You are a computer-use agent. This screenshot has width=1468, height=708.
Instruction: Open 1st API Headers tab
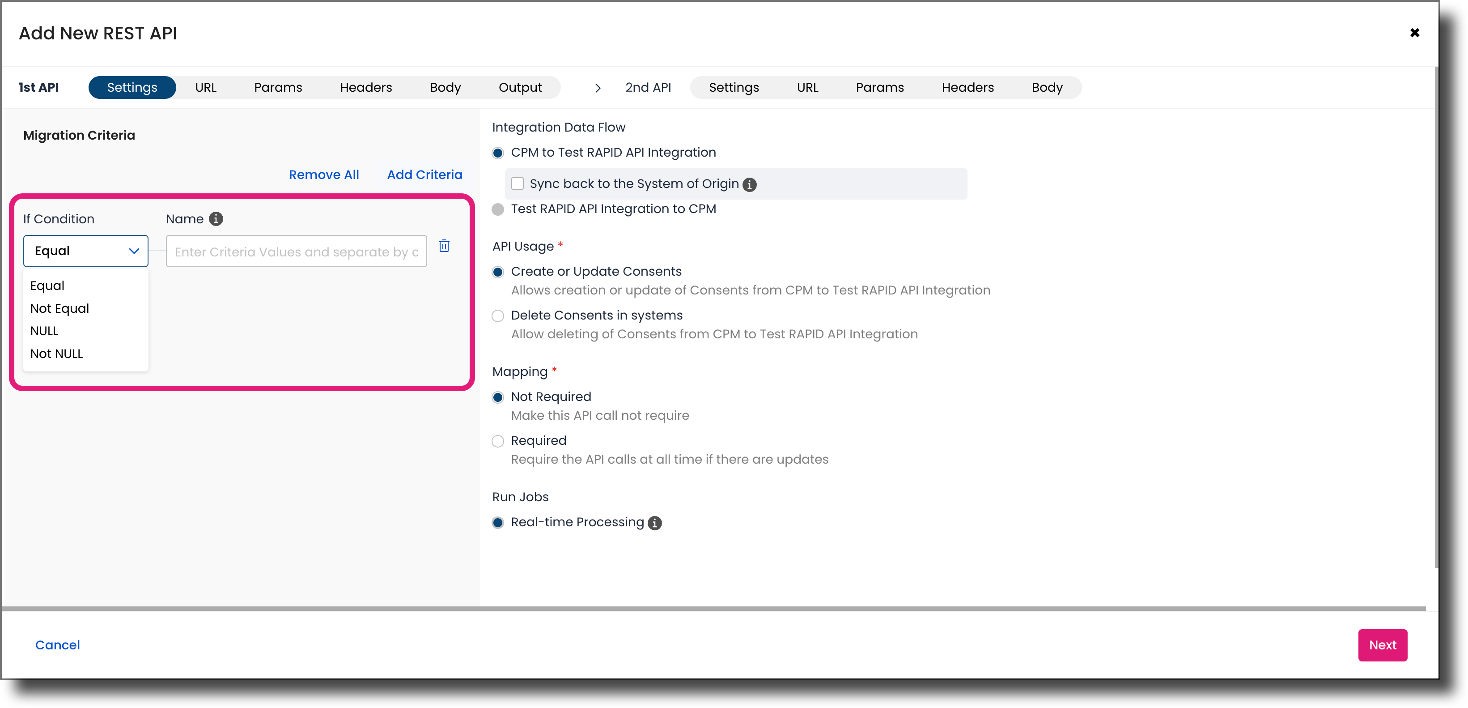[366, 87]
